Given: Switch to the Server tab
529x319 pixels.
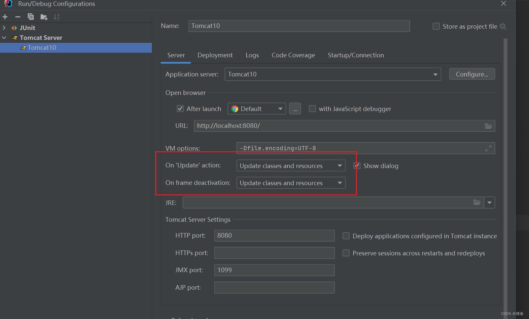Looking at the screenshot, I should coord(176,55).
